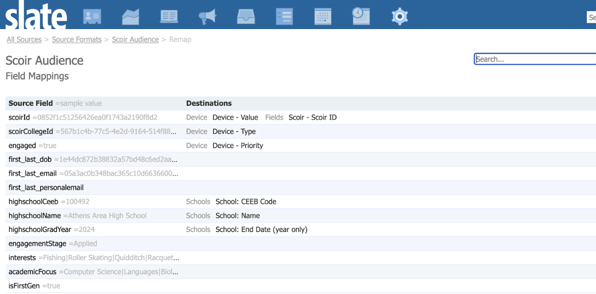596x294 pixels.
Task: Open the Database gear icon
Action: coord(400,17)
